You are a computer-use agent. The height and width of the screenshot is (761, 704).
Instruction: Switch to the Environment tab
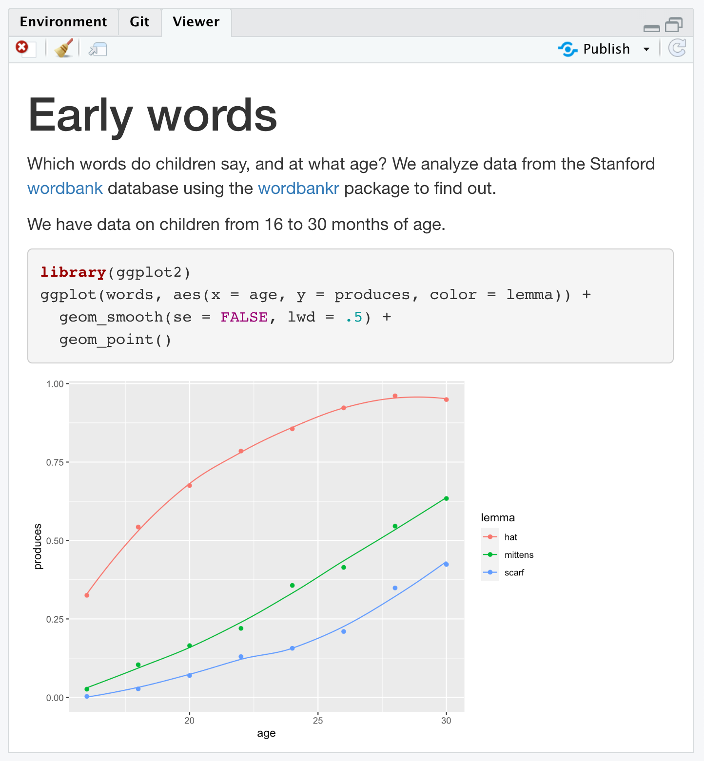click(63, 22)
